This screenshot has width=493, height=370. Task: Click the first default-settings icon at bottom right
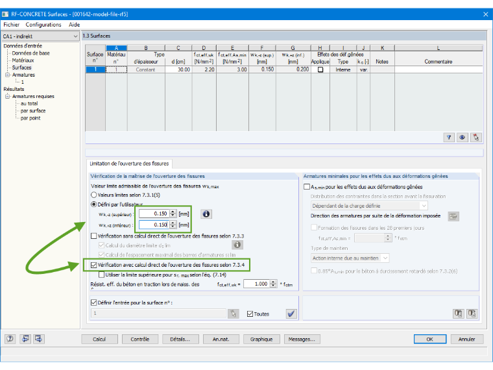pyautogui.click(x=458, y=314)
